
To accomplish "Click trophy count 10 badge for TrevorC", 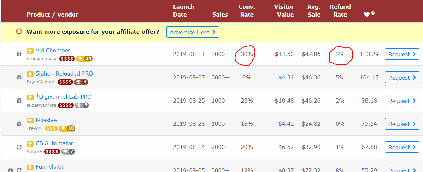I will 67,128.
